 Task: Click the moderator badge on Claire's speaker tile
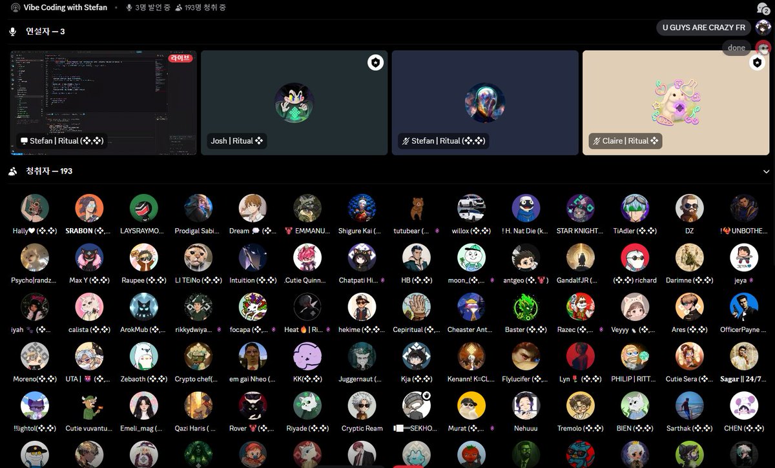point(757,63)
